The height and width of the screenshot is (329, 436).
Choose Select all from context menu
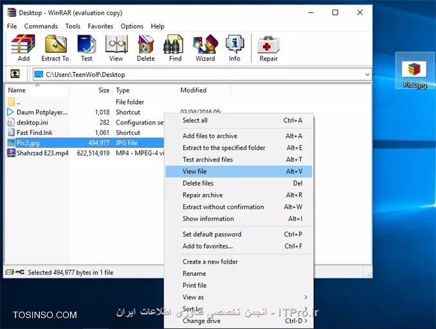click(239, 120)
